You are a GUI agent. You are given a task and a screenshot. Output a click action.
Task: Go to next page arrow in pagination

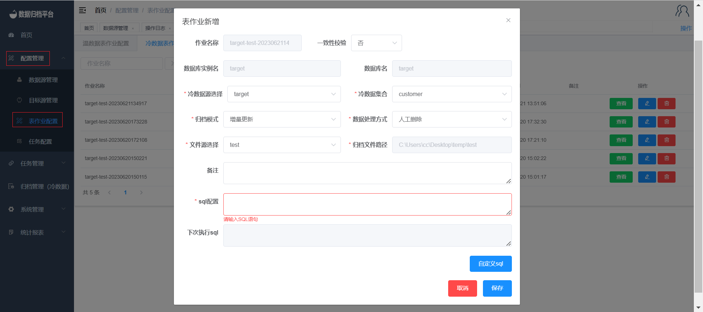coord(141,193)
